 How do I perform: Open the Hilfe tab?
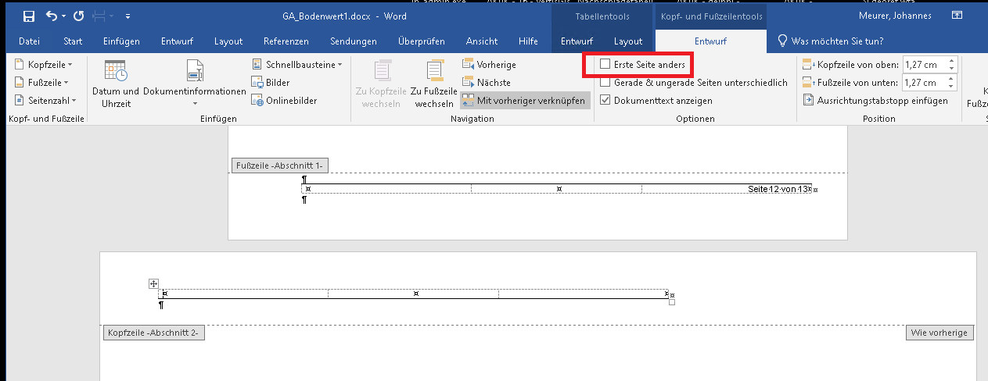[528, 41]
